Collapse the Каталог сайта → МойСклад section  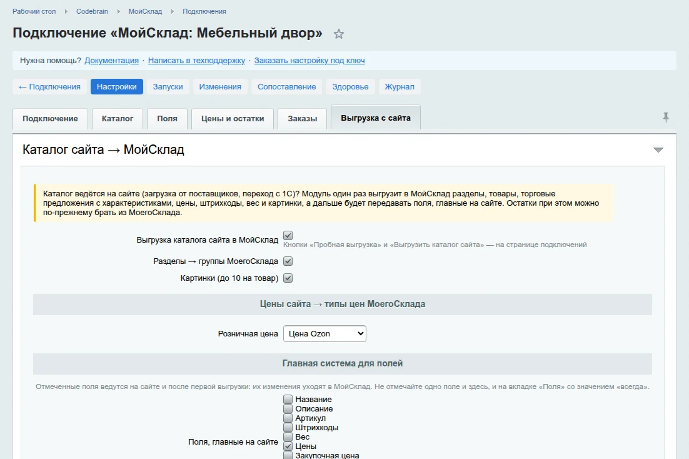point(658,150)
